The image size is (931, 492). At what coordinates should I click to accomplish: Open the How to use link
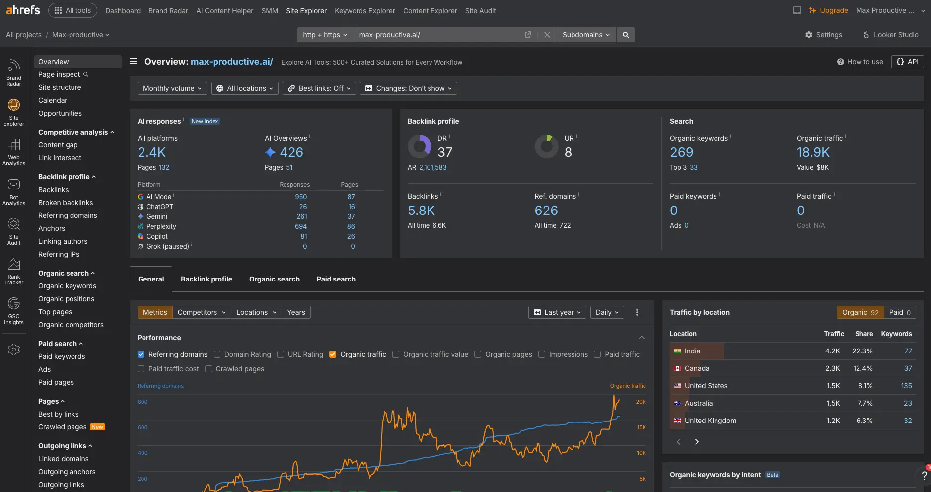(x=860, y=62)
